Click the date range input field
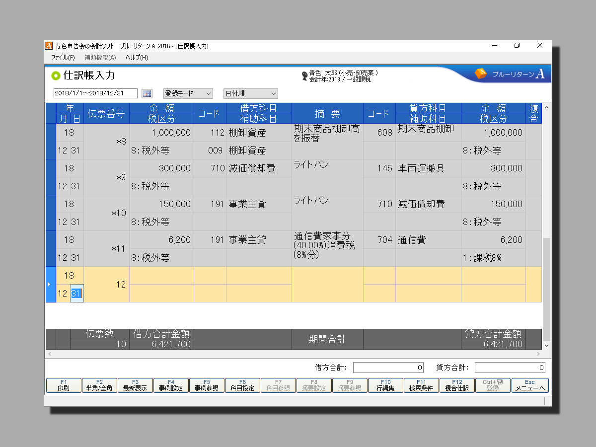 (x=95, y=93)
